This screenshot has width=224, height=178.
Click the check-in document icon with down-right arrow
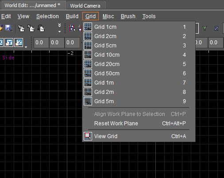point(21,28)
